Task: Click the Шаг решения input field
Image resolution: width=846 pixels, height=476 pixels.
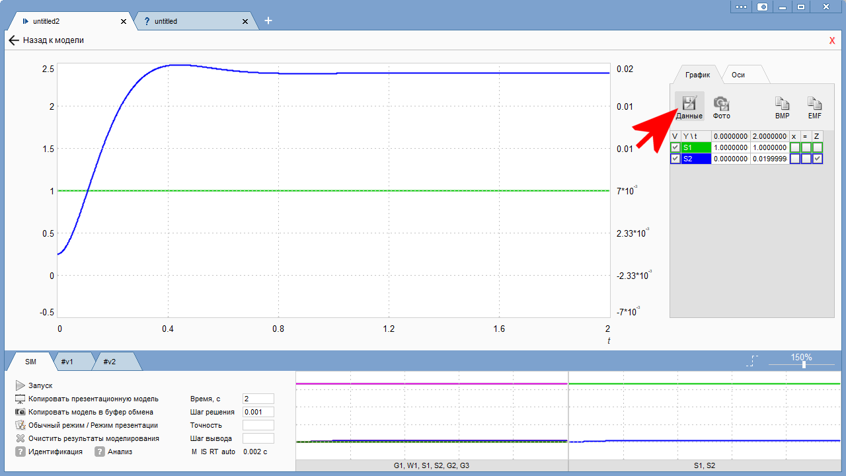Action: (x=258, y=412)
